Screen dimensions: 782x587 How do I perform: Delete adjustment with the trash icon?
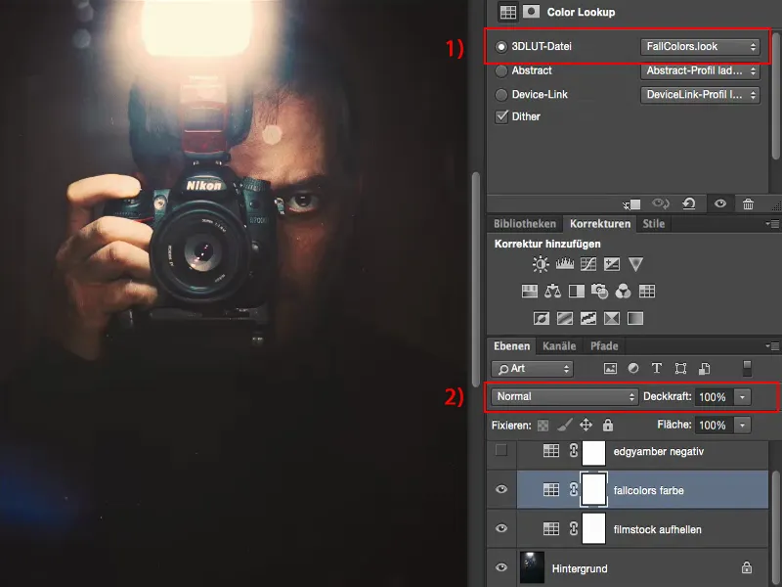tap(748, 203)
